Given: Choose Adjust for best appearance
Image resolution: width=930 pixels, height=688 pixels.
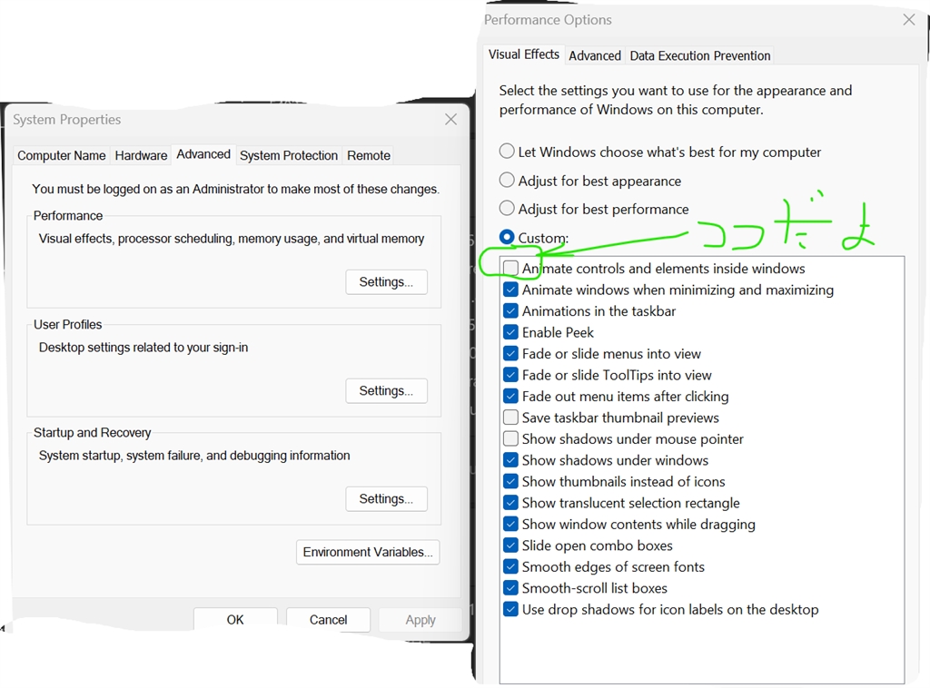Looking at the screenshot, I should click(507, 180).
